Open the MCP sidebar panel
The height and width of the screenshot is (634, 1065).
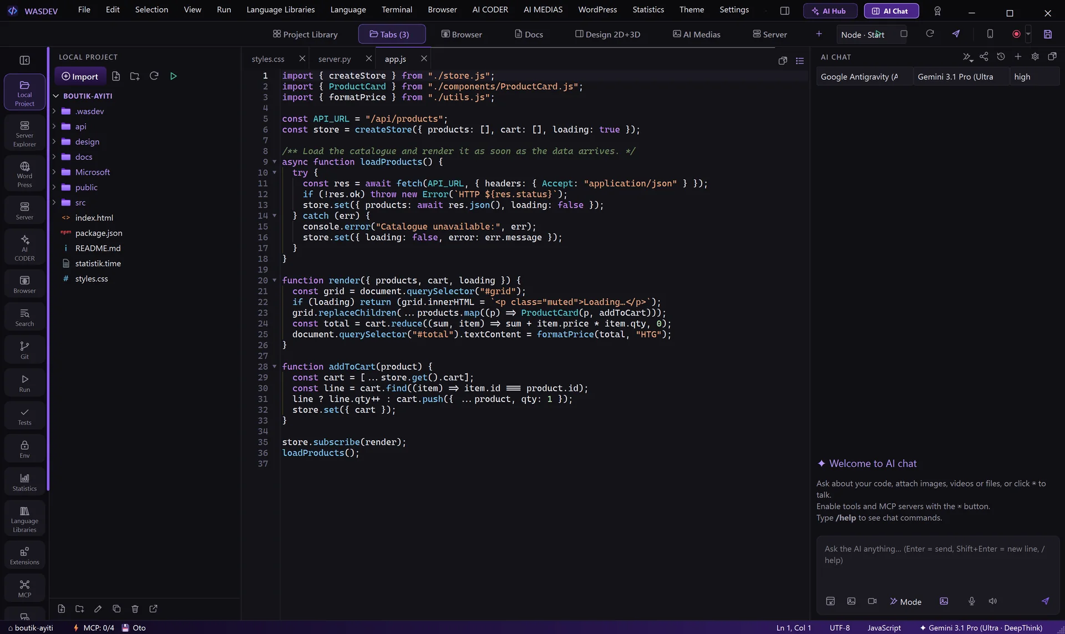click(x=24, y=588)
